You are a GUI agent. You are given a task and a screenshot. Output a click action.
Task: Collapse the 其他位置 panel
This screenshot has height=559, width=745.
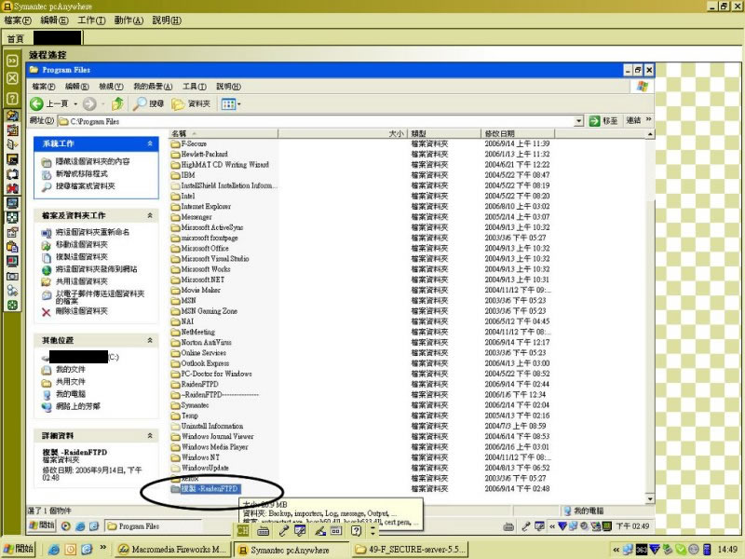[150, 340]
